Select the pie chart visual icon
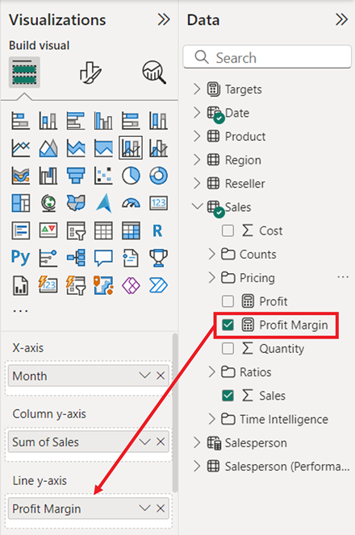Viewport: 355px width, 535px height. pyautogui.click(x=131, y=176)
